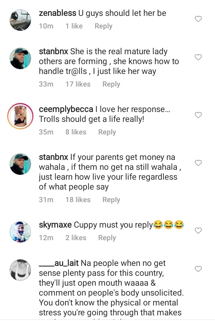Like ____au_lait's comment with heart icon
The width and height of the screenshot is (215, 321).
198,269
